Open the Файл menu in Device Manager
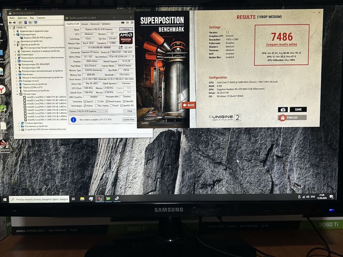343x257 pixels. tap(12, 18)
